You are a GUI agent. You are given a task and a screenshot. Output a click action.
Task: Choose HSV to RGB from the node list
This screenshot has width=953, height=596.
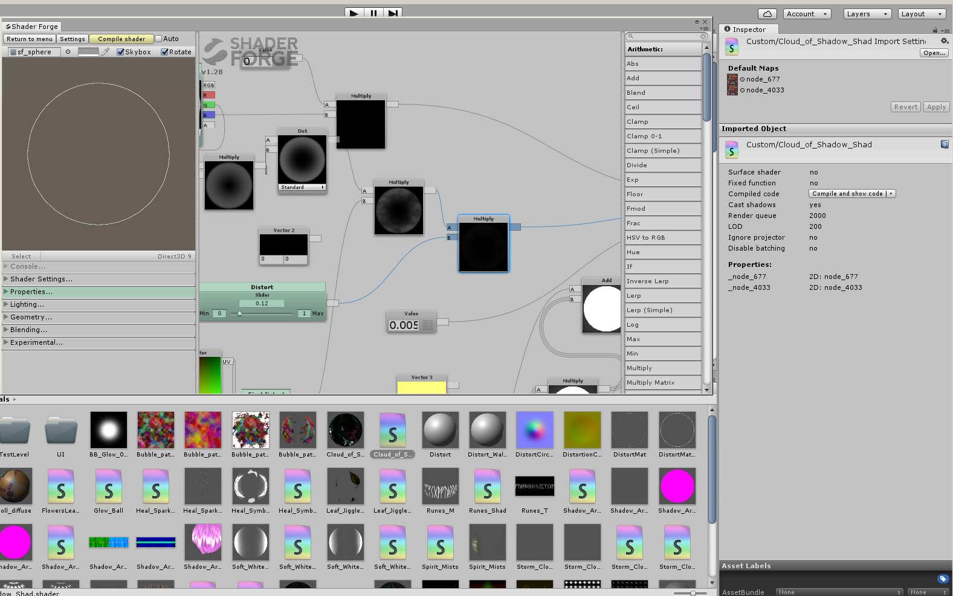click(x=663, y=237)
